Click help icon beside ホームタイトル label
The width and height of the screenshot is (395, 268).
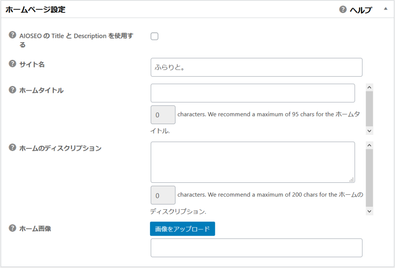pyautogui.click(x=12, y=90)
